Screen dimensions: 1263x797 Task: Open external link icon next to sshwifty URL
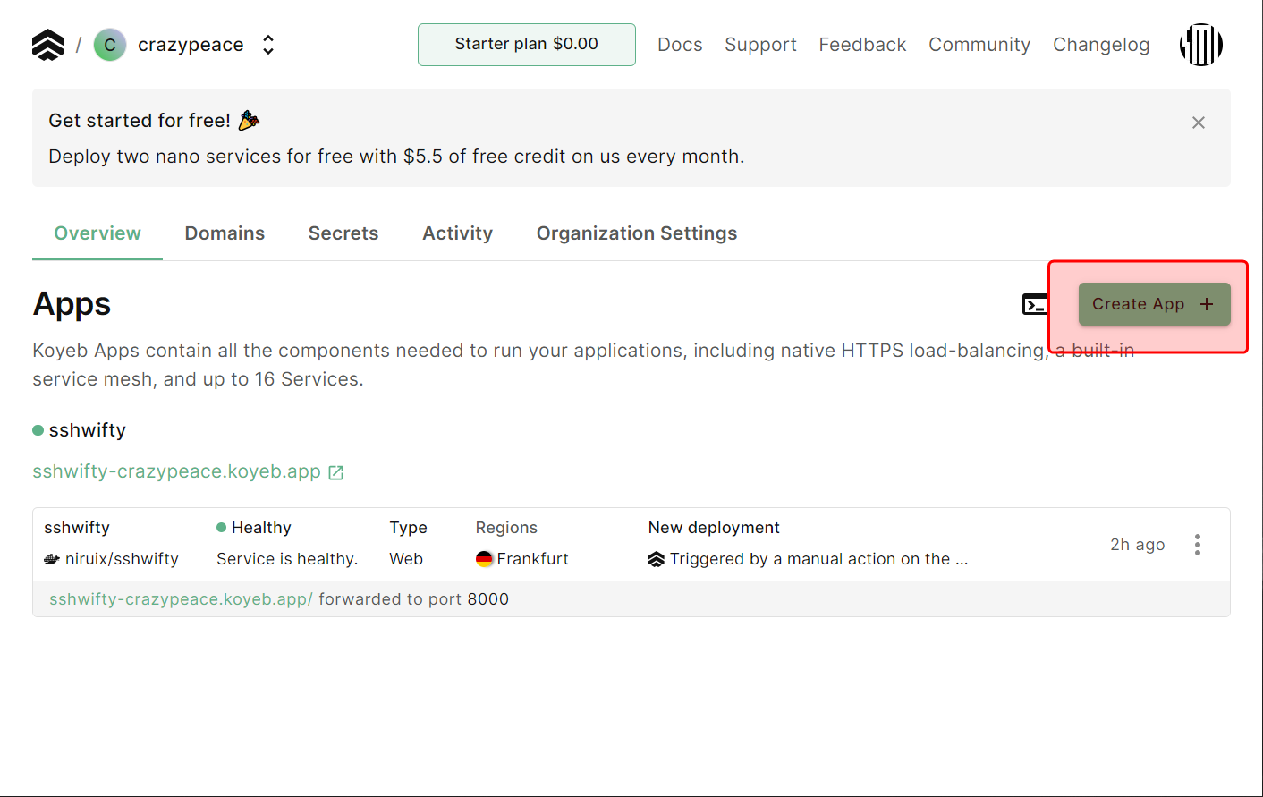336,472
